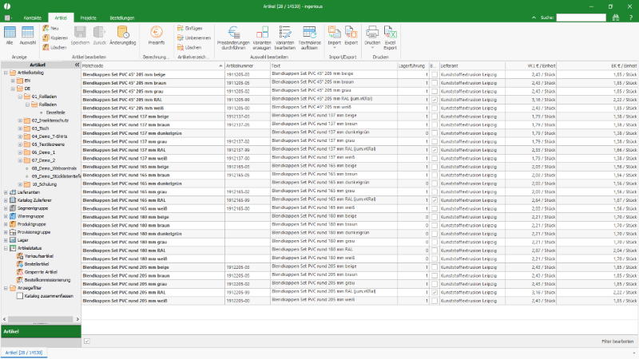
Task: Click Einfügen in Artikelverzeichnis group
Action: (189, 28)
